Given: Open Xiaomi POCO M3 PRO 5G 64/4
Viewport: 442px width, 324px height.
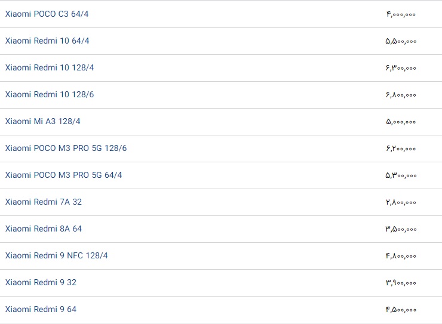Looking at the screenshot, I should point(63,175).
